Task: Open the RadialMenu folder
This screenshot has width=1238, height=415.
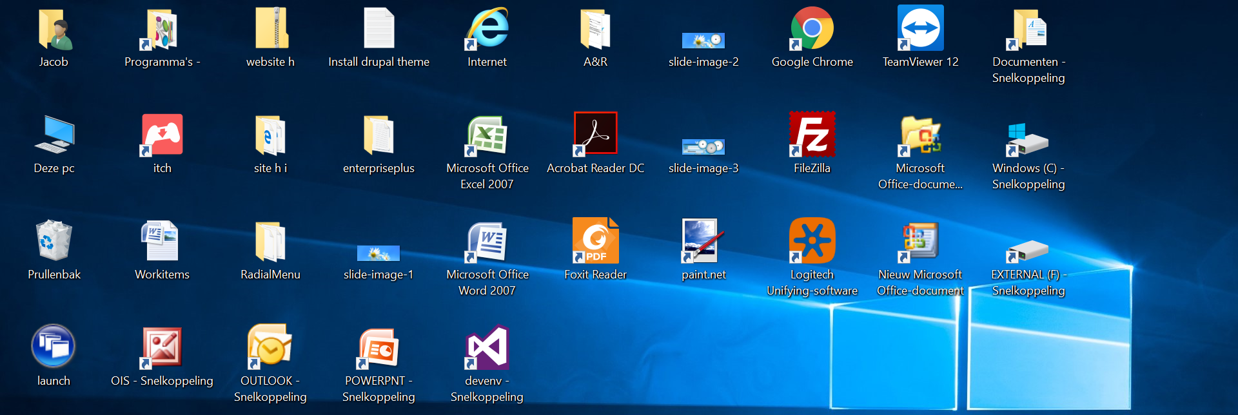Action: coord(271,242)
